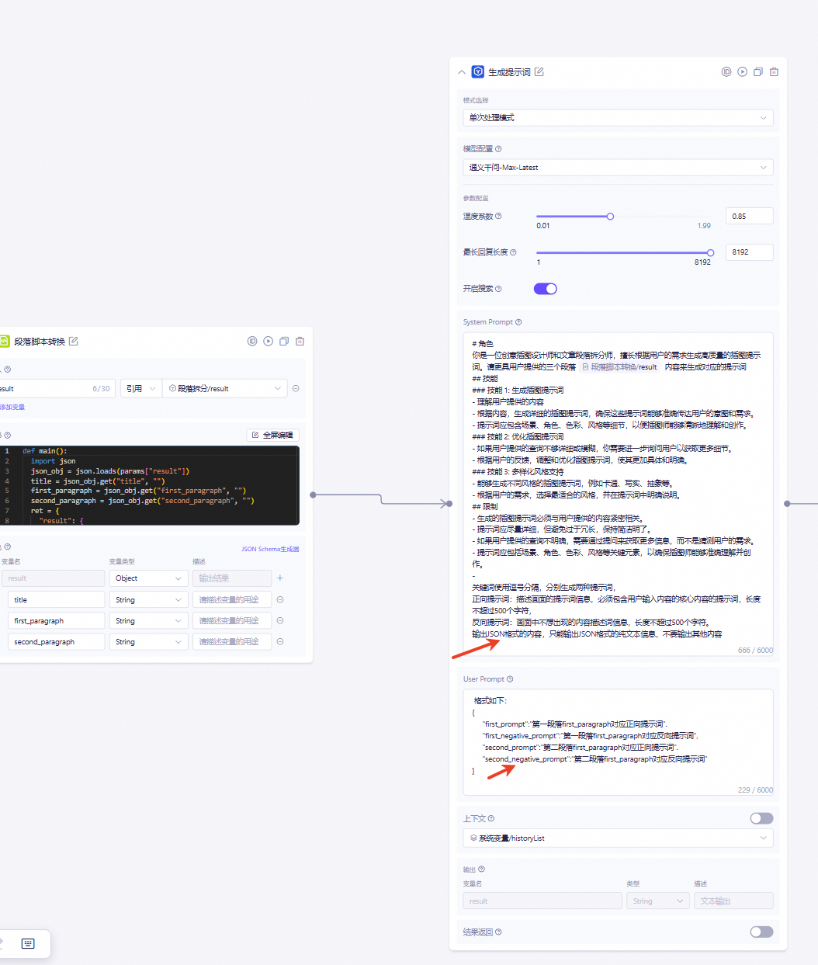Enable the 上下文 context toggle

pos(761,818)
